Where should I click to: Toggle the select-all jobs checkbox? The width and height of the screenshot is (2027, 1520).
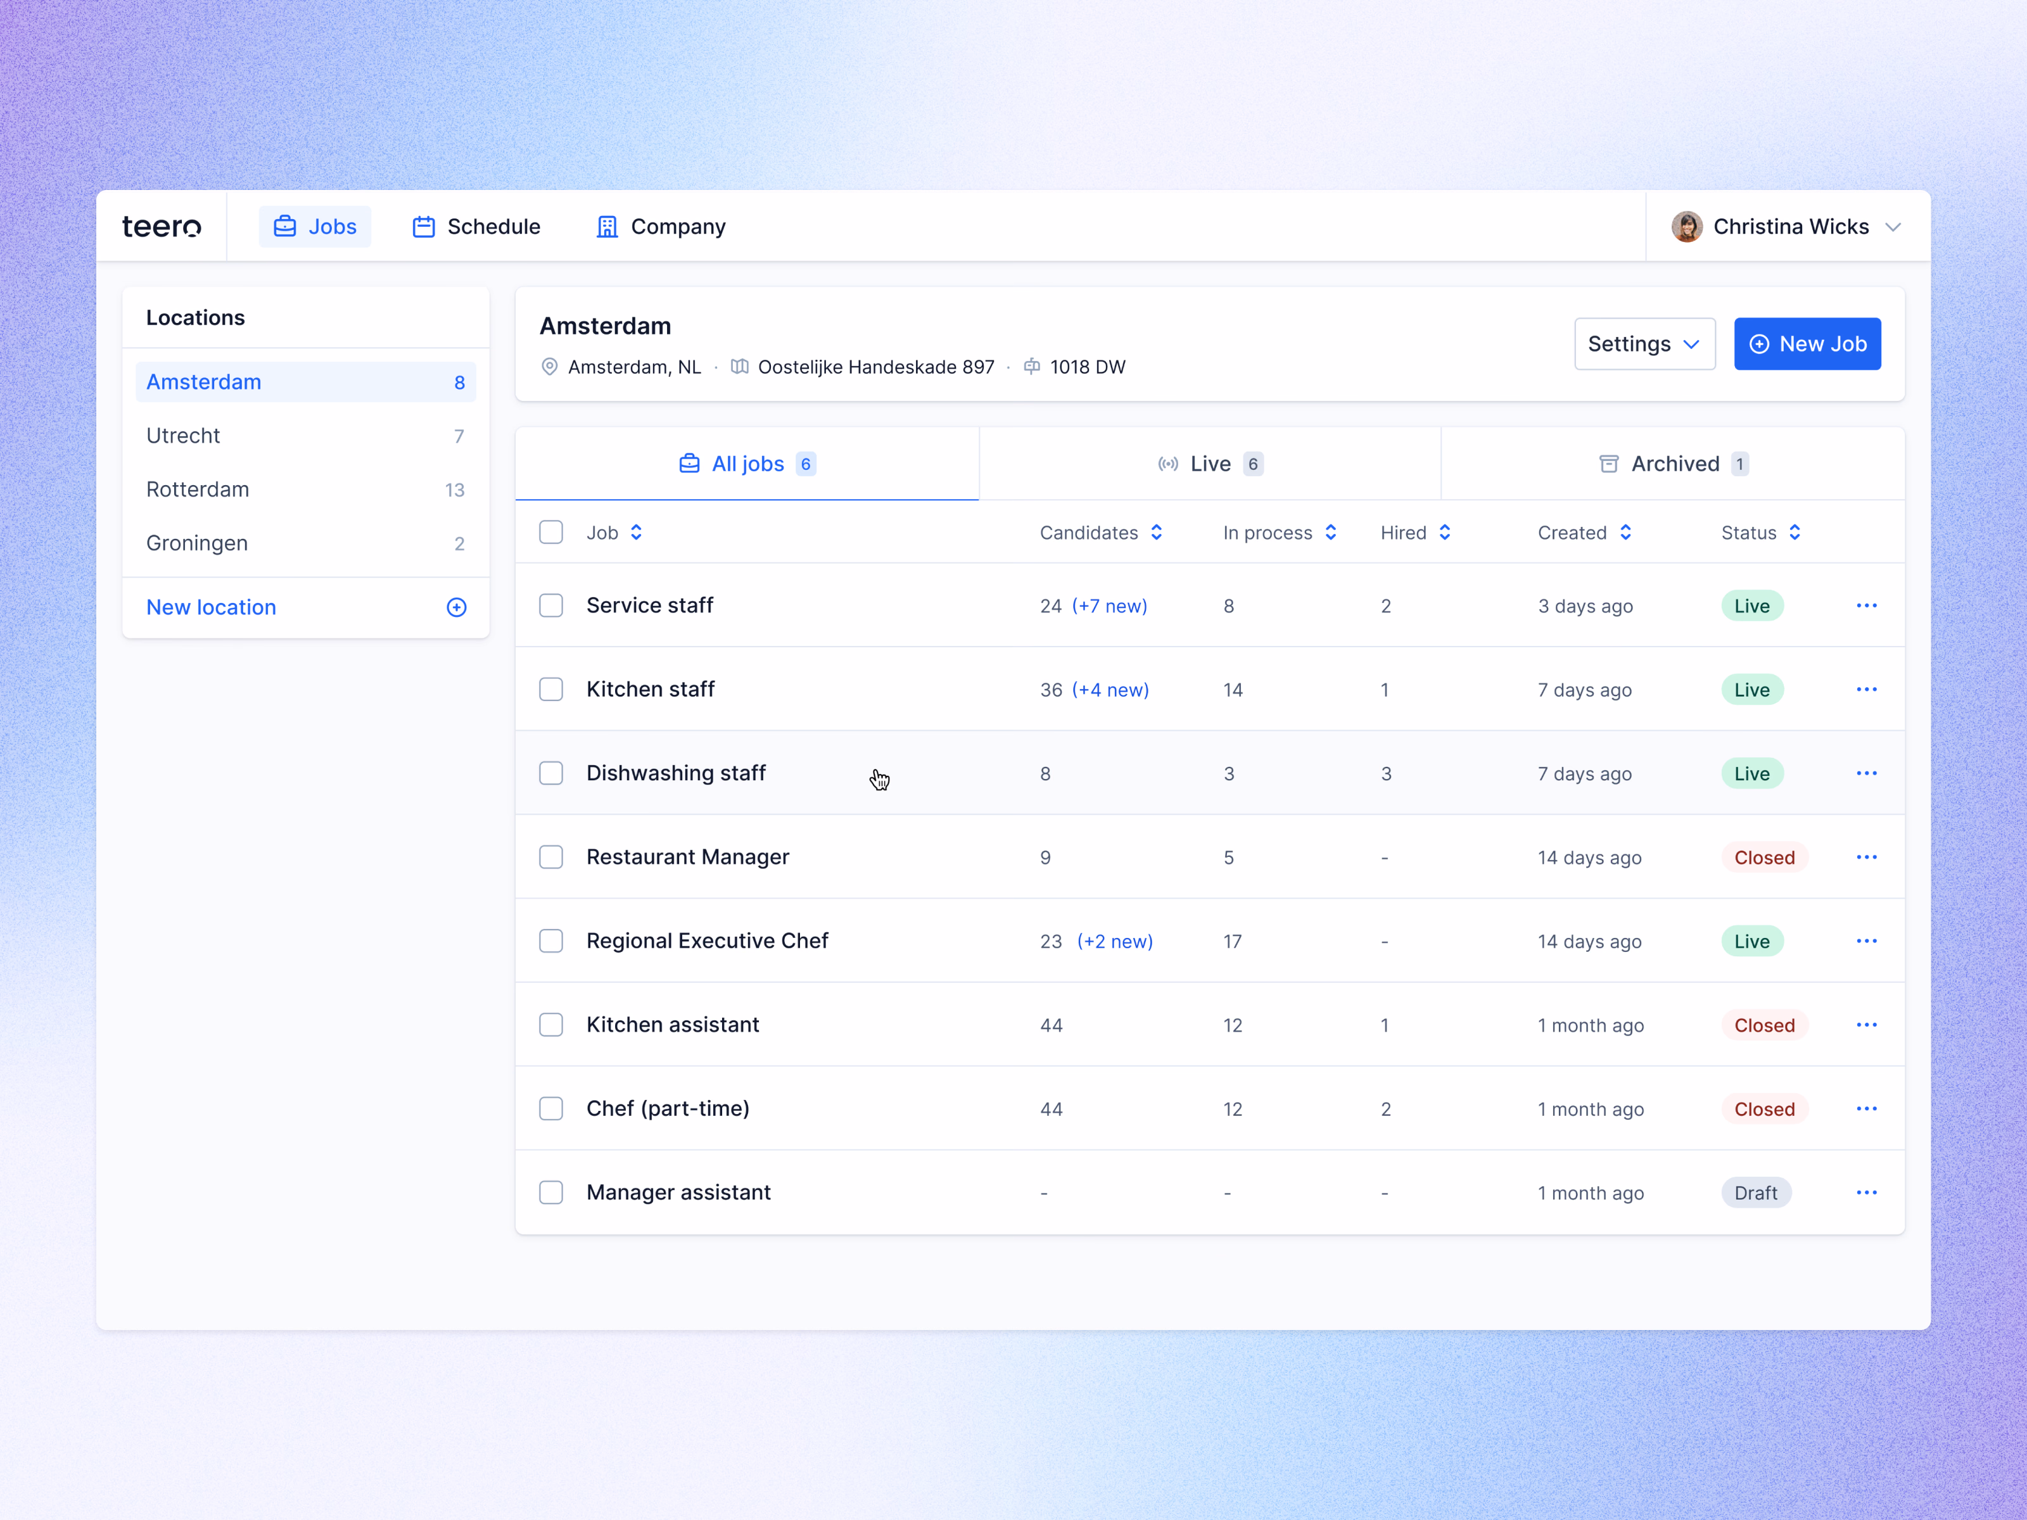(x=550, y=533)
